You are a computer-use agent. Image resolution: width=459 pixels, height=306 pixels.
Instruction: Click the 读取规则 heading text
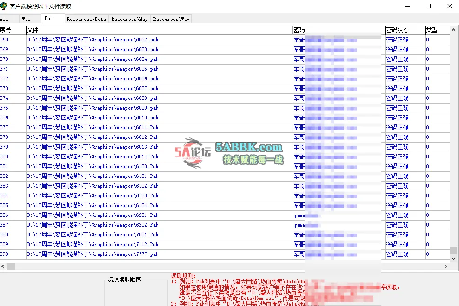point(184,276)
